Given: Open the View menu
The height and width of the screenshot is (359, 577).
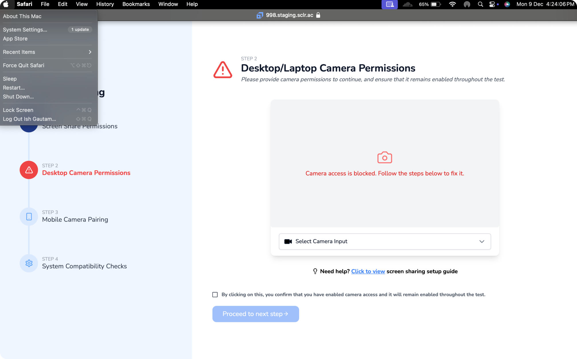Looking at the screenshot, I should 82,4.
